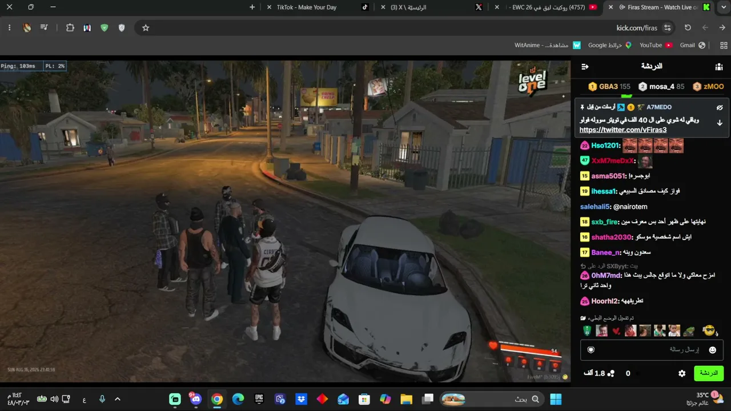Expand the pinned message with down arrow

[x=720, y=123]
